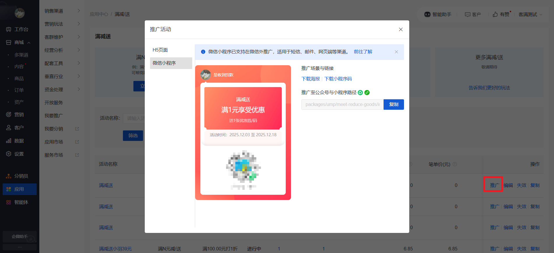
Task: Close the 推广活动 dialog
Action: click(x=401, y=29)
